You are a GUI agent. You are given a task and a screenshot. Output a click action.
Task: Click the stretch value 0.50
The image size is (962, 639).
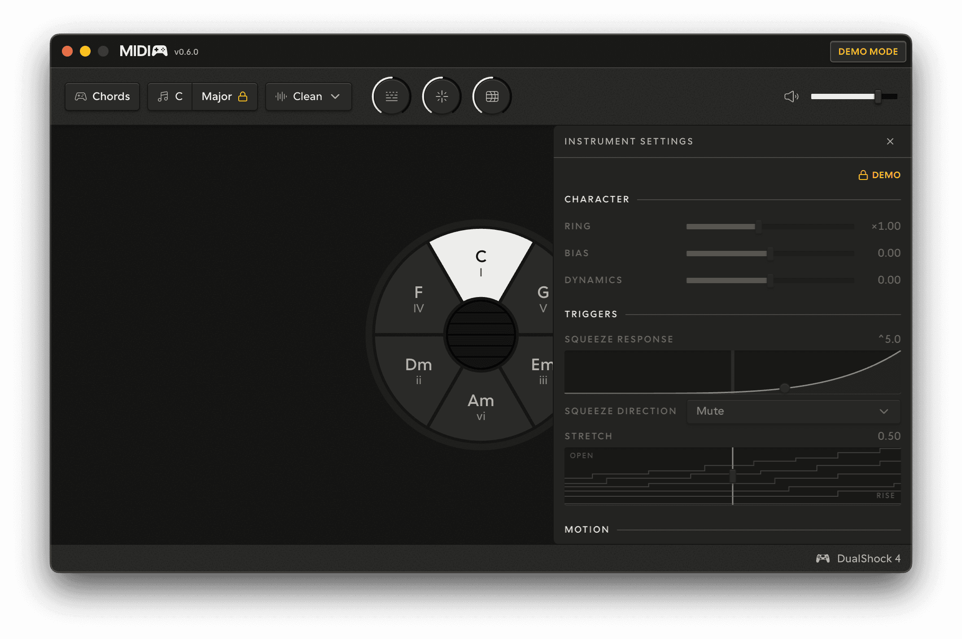point(889,436)
